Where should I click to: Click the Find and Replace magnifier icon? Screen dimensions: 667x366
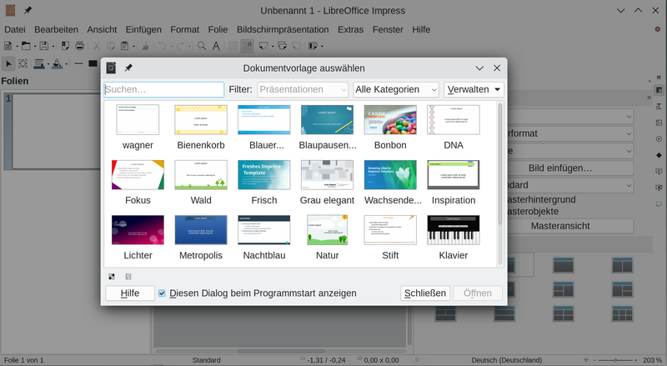tap(202, 46)
